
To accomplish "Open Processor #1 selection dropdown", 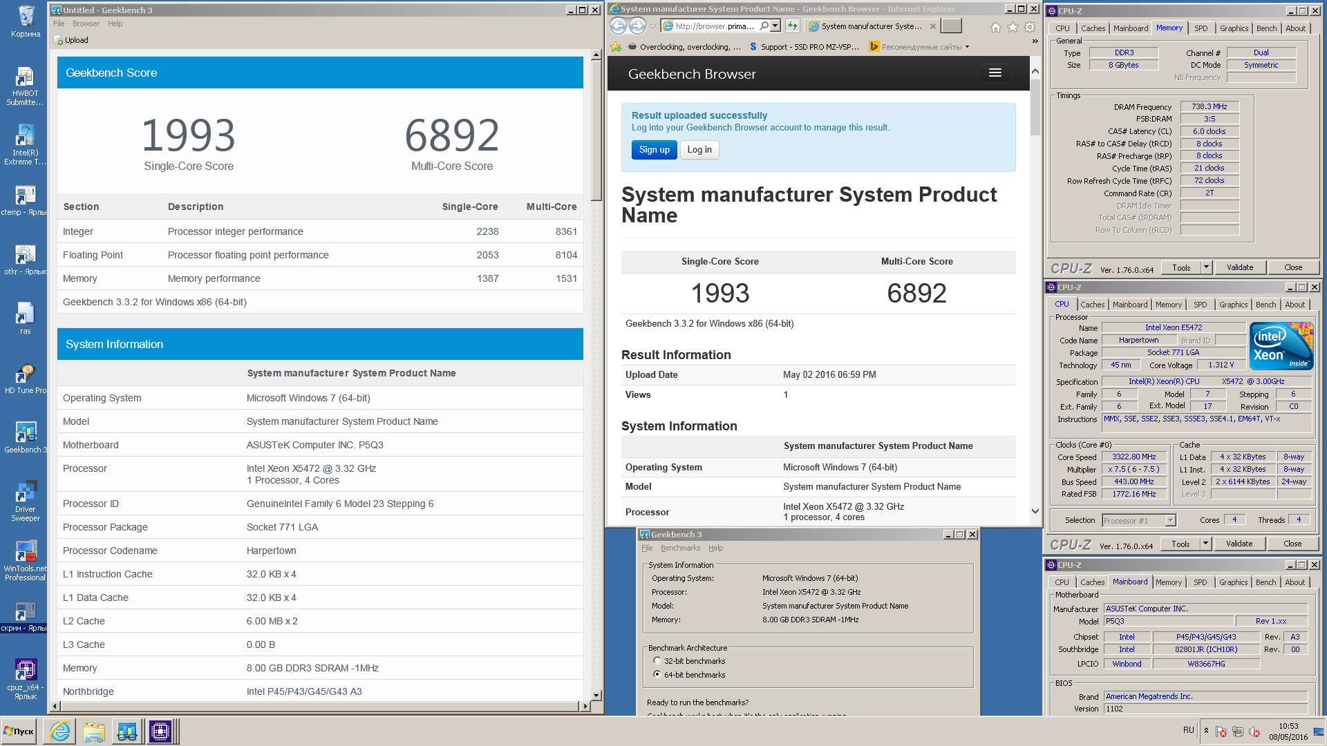I will (x=1170, y=520).
